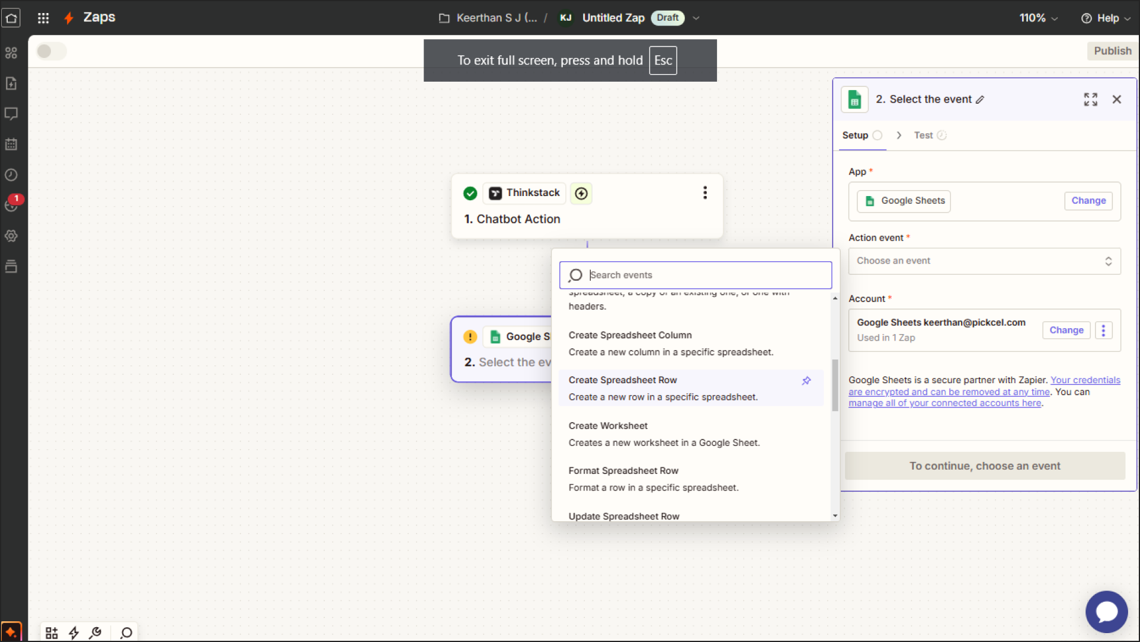The width and height of the screenshot is (1140, 642).
Task: Click the instant trigger icon on Thinkstack step
Action: 581,194
